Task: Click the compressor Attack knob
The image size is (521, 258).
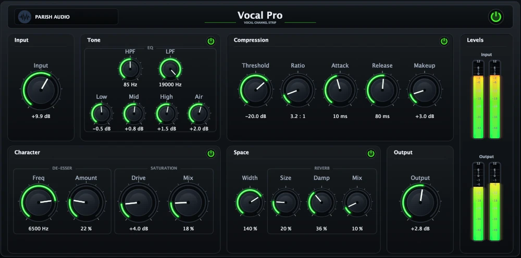Action: point(340,90)
